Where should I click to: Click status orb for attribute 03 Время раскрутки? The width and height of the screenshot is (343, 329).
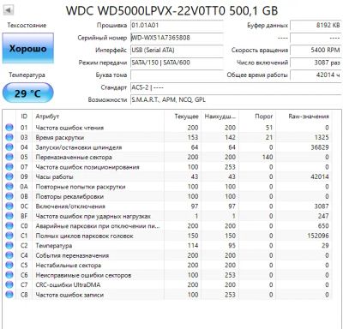click(x=9, y=137)
